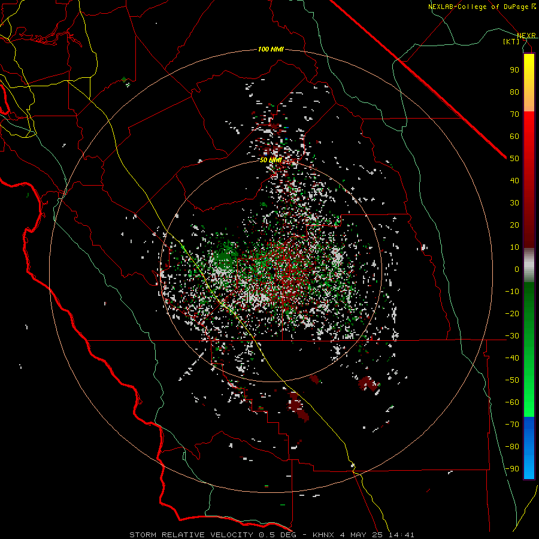Click the -70 value on the velocity scale
The width and height of the screenshot is (539, 539).
pyautogui.click(x=512, y=425)
